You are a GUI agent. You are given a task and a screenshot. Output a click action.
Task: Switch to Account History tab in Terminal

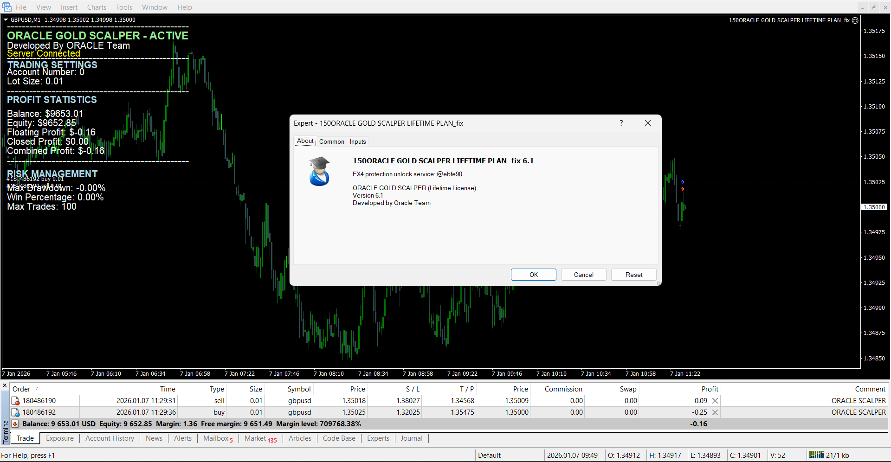(110, 438)
